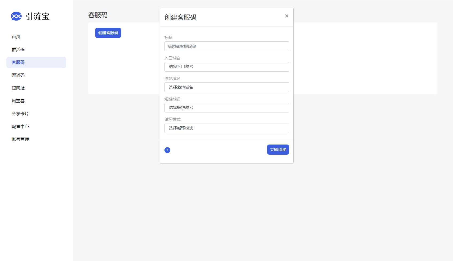Click the 标题 input field

pyautogui.click(x=226, y=46)
